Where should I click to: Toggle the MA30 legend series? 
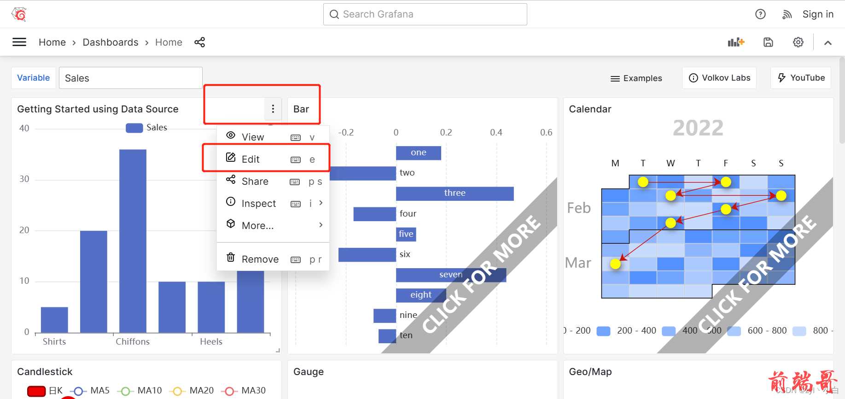pos(244,391)
